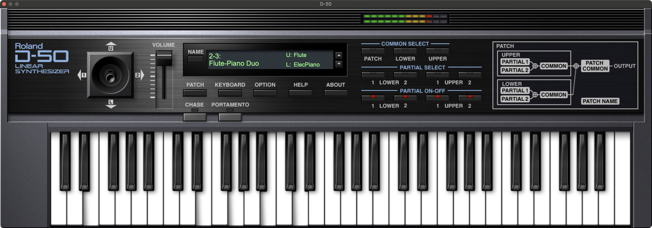The width and height of the screenshot is (652, 228).
Task: Open the ABOUT button
Action: pyautogui.click(x=336, y=93)
